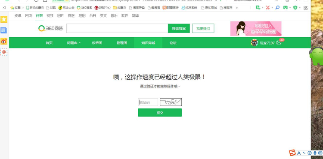Open 手机收藏夹 bookmark
Screen dimensions: 323x159
pyautogui.click(x=35, y=8)
